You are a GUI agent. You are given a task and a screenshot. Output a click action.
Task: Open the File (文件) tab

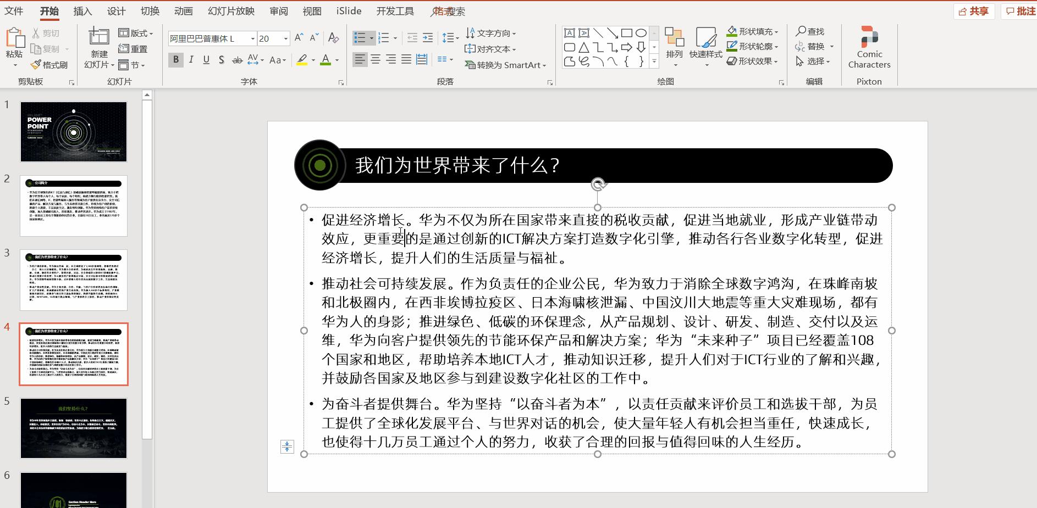pyautogui.click(x=14, y=11)
